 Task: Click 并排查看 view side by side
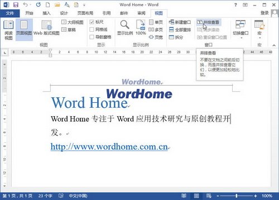click(208, 22)
